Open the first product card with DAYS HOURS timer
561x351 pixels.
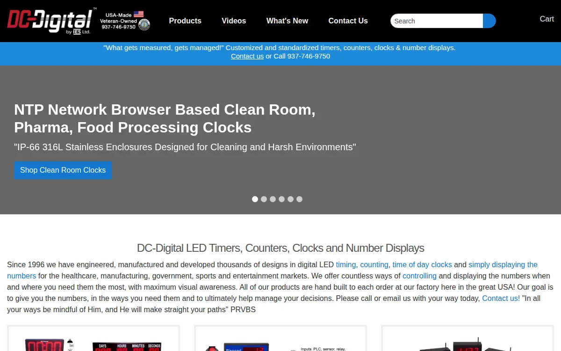pyautogui.click(x=93, y=338)
